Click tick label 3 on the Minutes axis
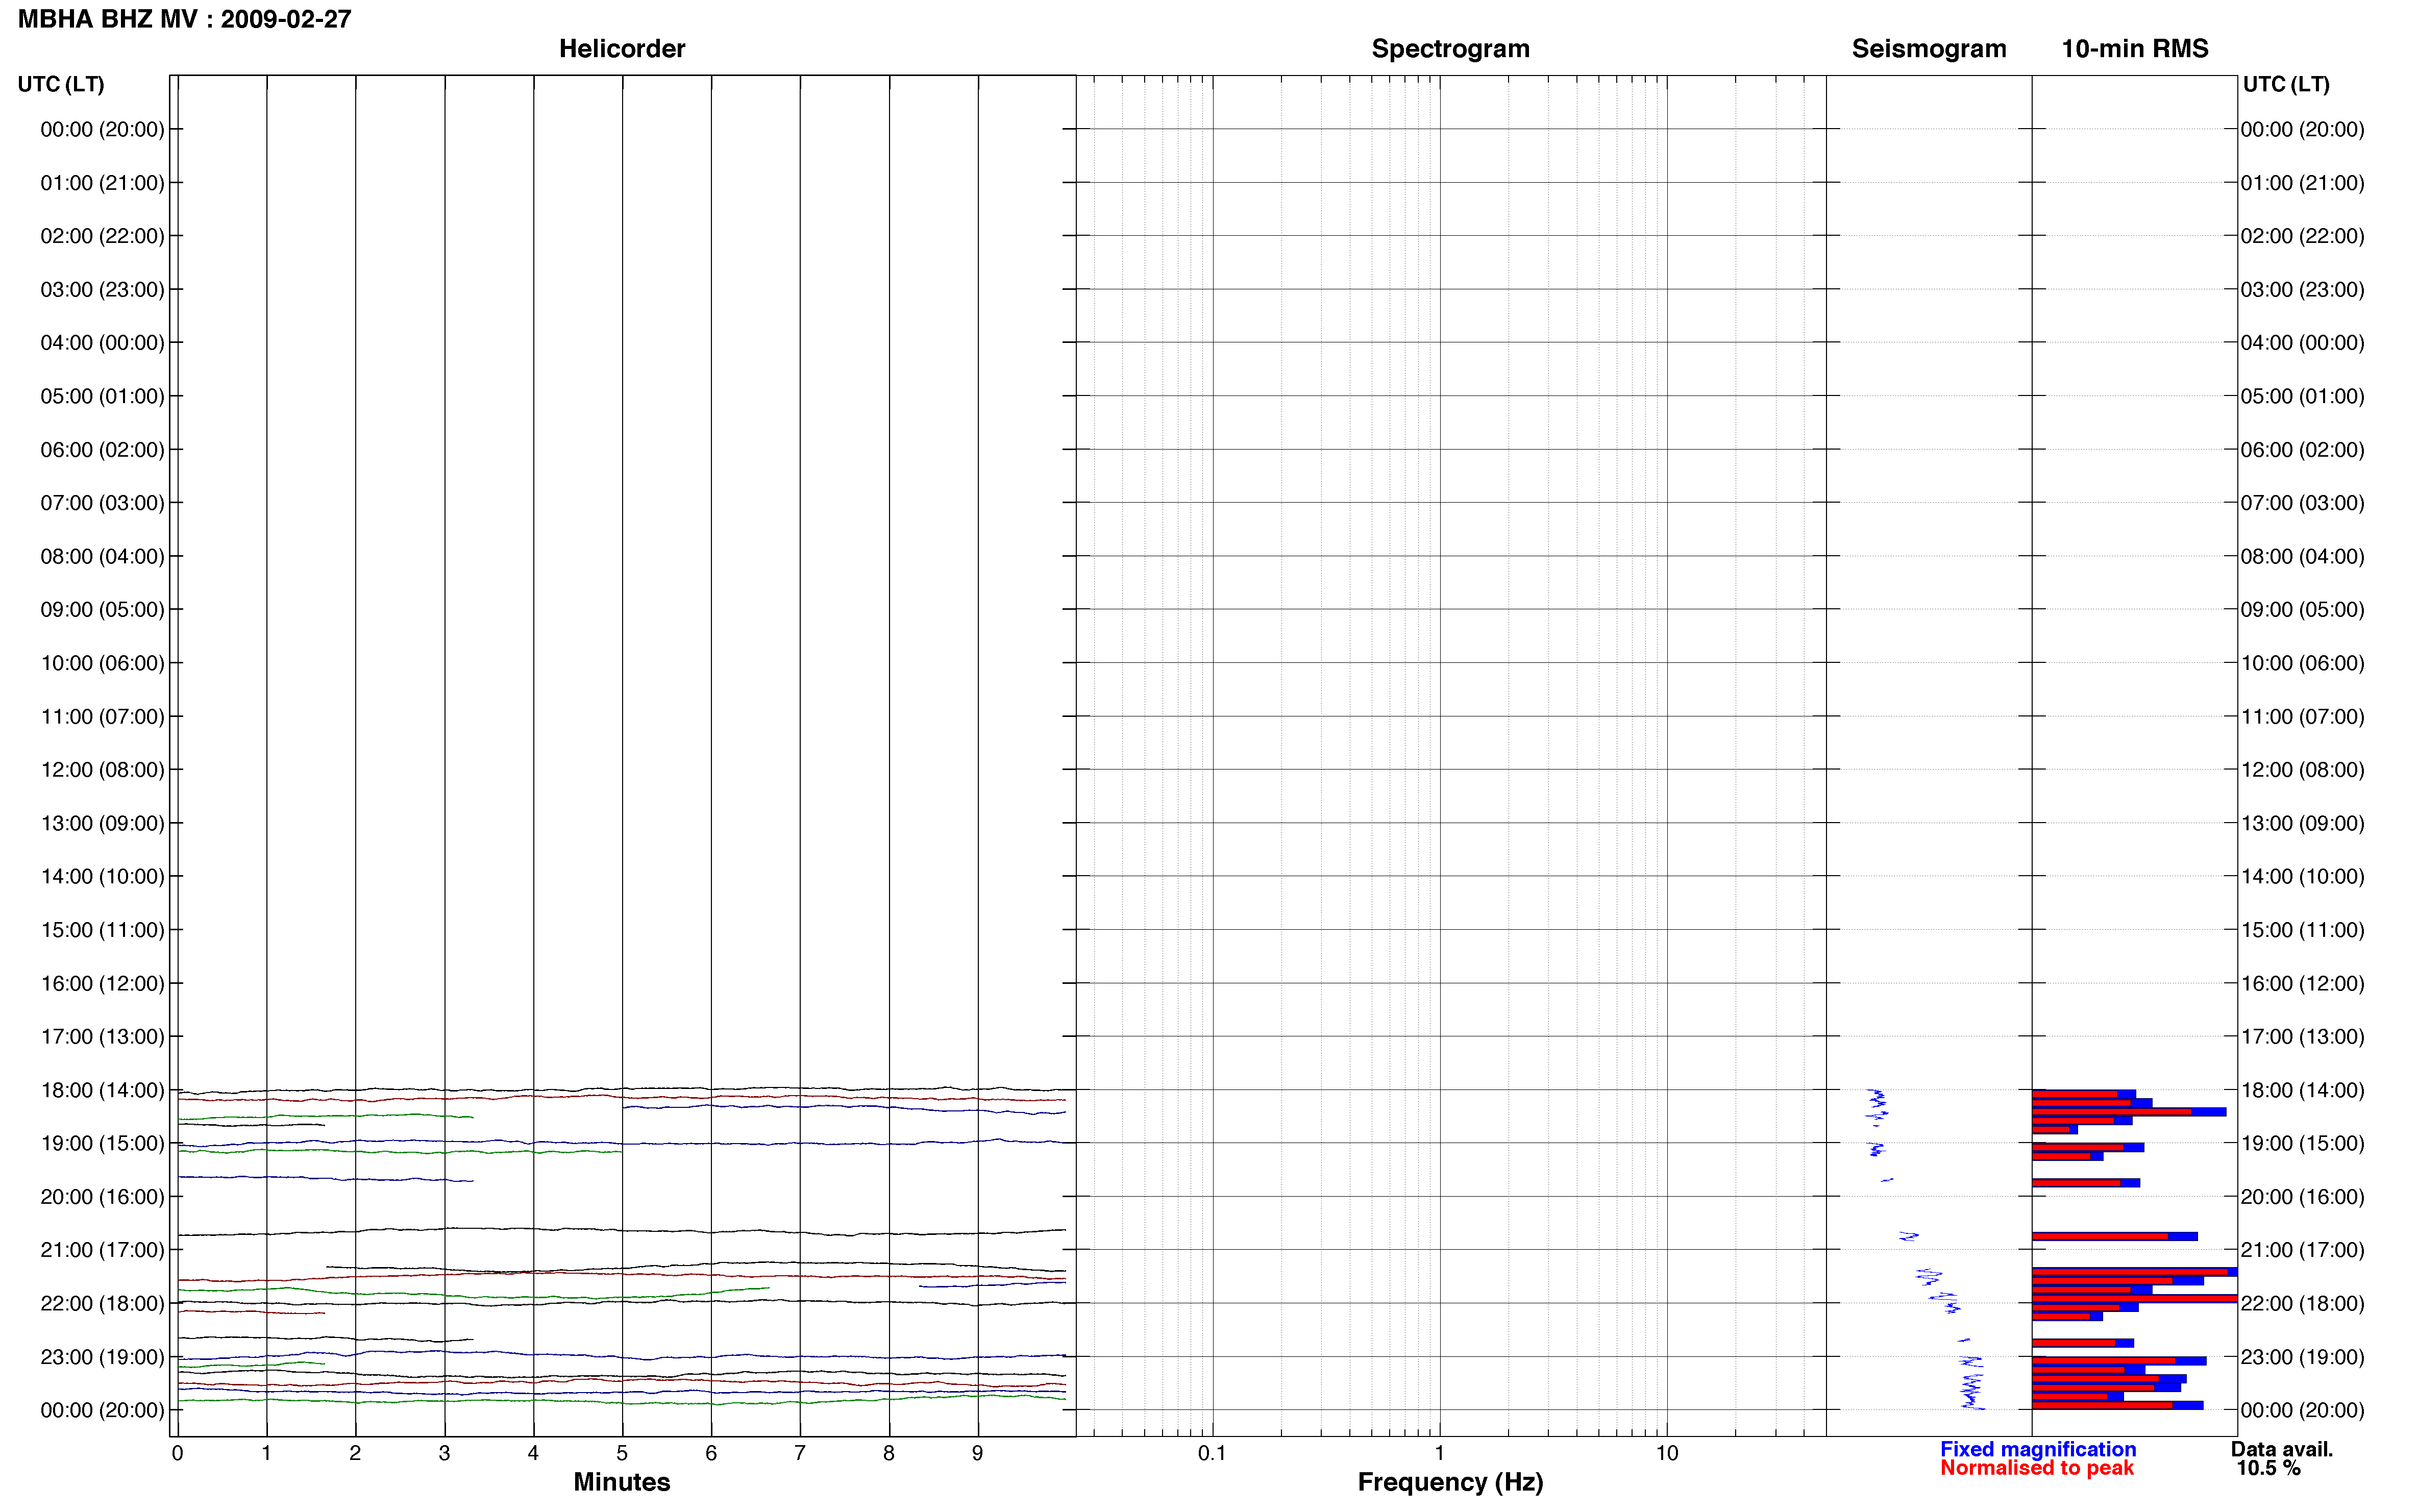Image resolution: width=2419 pixels, height=1512 pixels. click(x=444, y=1453)
